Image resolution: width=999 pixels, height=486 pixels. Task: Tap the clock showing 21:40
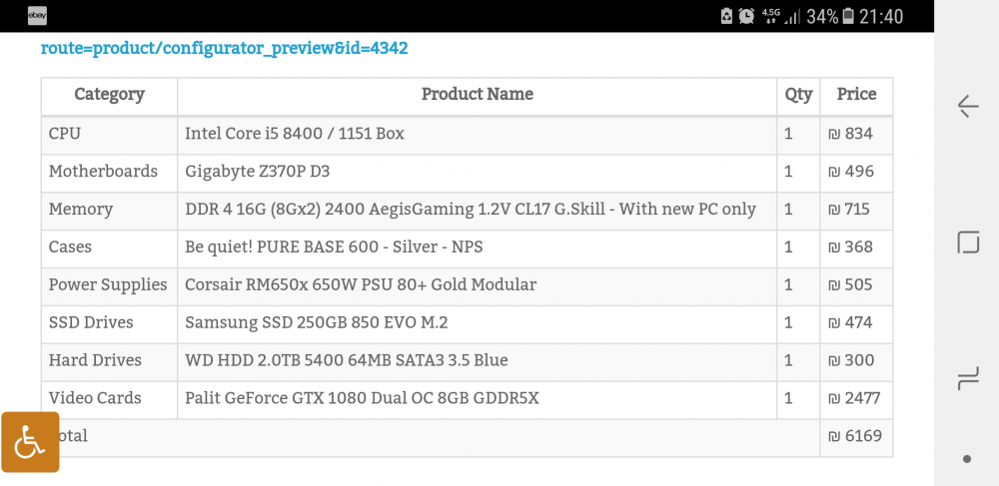coord(881,16)
